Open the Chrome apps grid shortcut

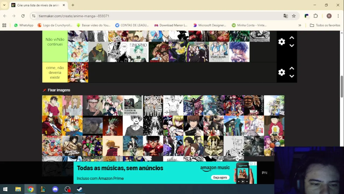pos(4,25)
